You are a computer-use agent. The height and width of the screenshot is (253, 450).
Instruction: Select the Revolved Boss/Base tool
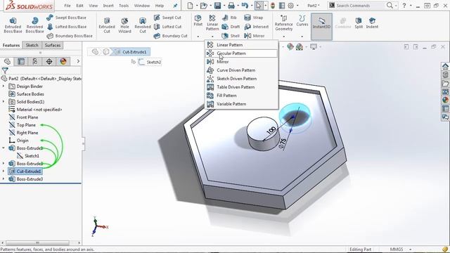(34, 25)
